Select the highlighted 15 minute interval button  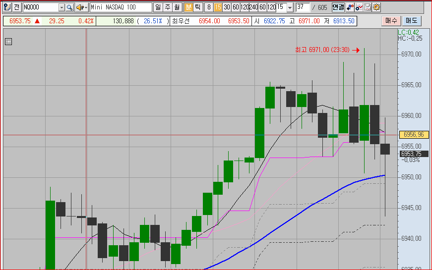pos(218,7)
